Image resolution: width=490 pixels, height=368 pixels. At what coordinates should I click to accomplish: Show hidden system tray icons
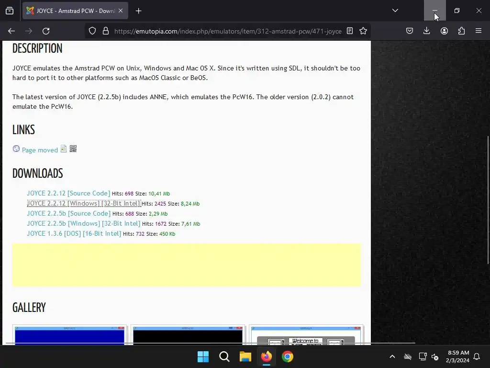coord(392,356)
